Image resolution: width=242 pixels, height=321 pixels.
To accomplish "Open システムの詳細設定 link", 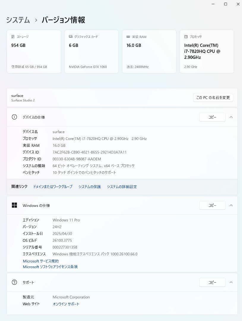I will pyautogui.click(x=122, y=187).
